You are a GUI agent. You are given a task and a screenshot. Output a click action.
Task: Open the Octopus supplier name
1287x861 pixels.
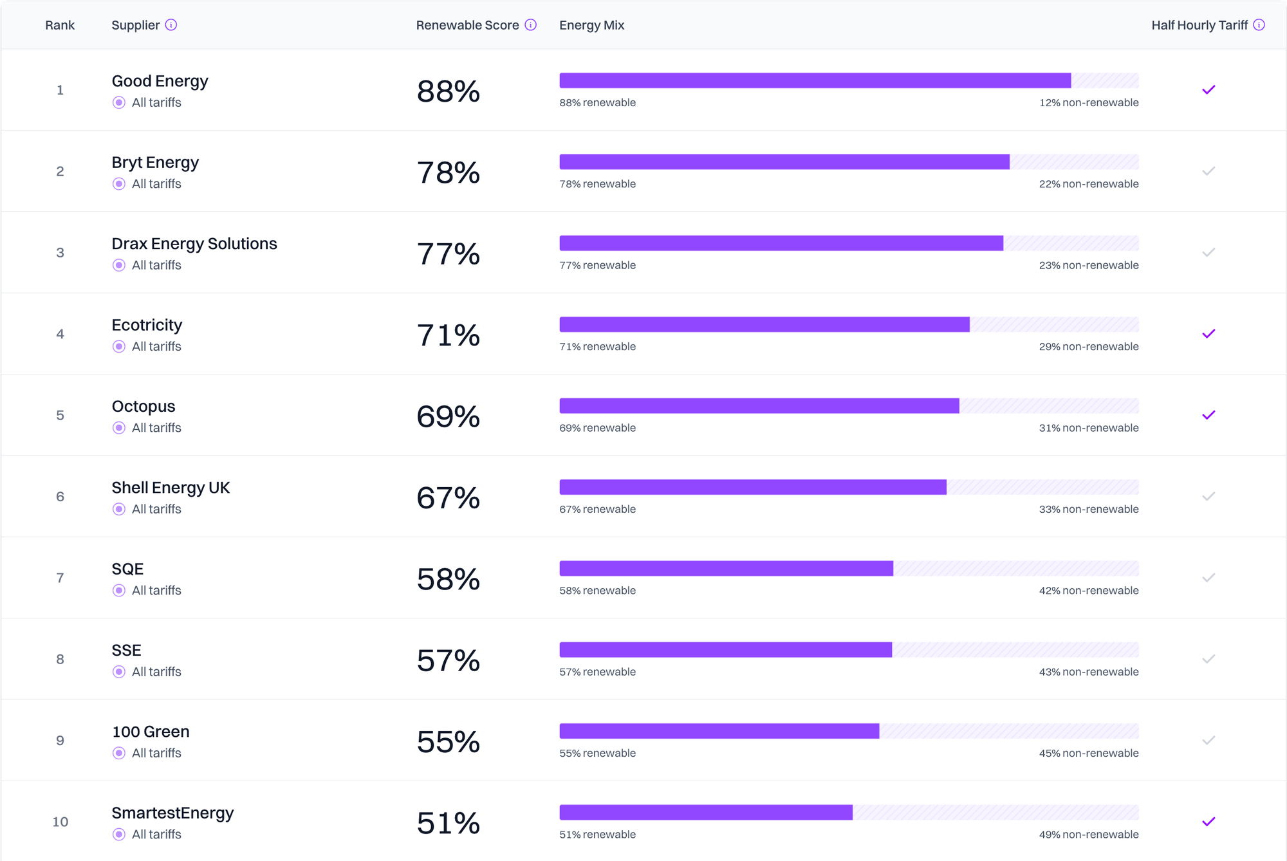(144, 406)
